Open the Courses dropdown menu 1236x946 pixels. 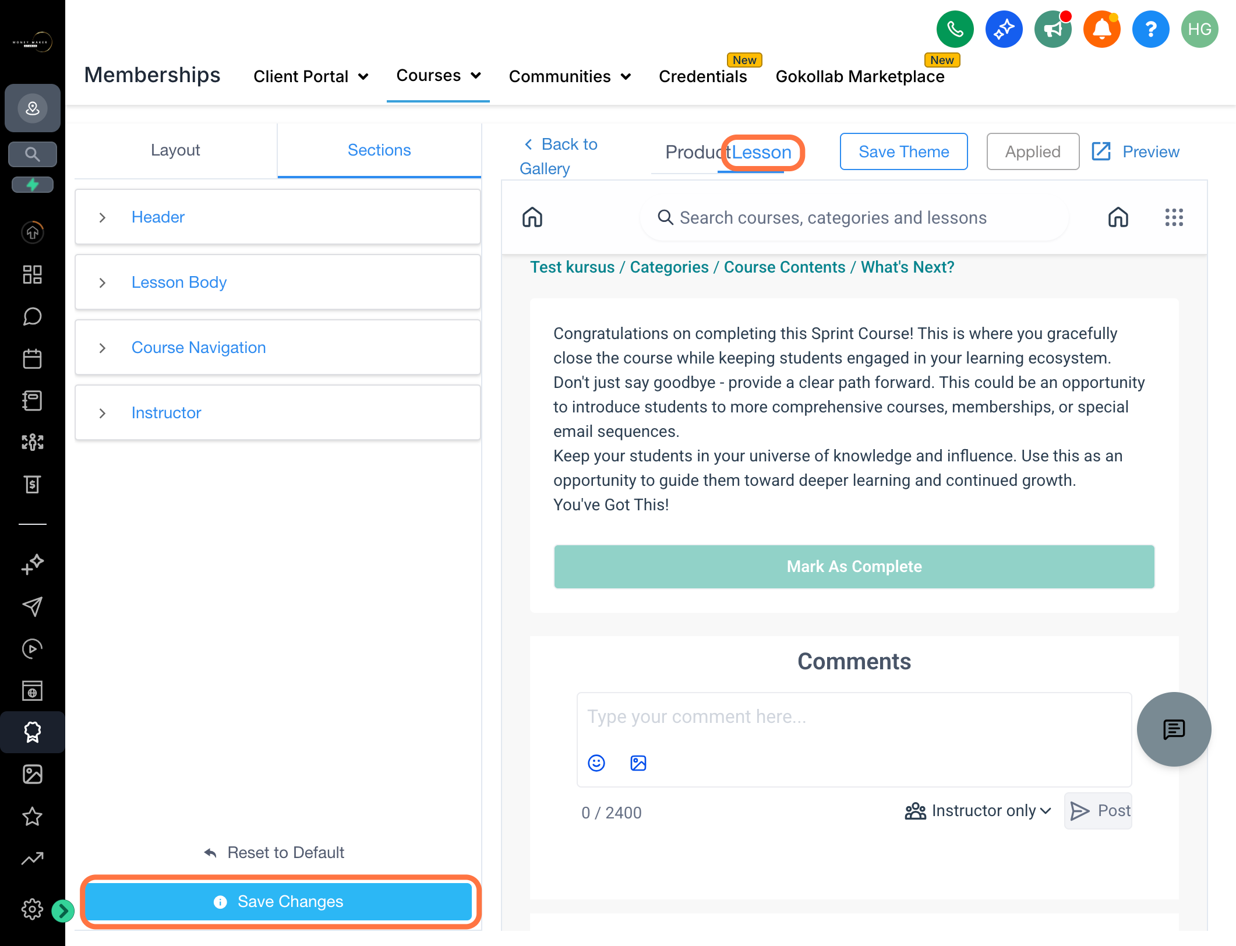click(x=438, y=76)
